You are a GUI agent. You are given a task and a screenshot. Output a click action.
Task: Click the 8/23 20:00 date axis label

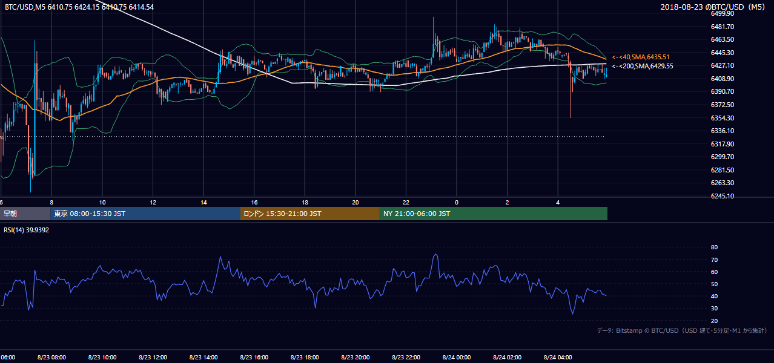(355, 357)
